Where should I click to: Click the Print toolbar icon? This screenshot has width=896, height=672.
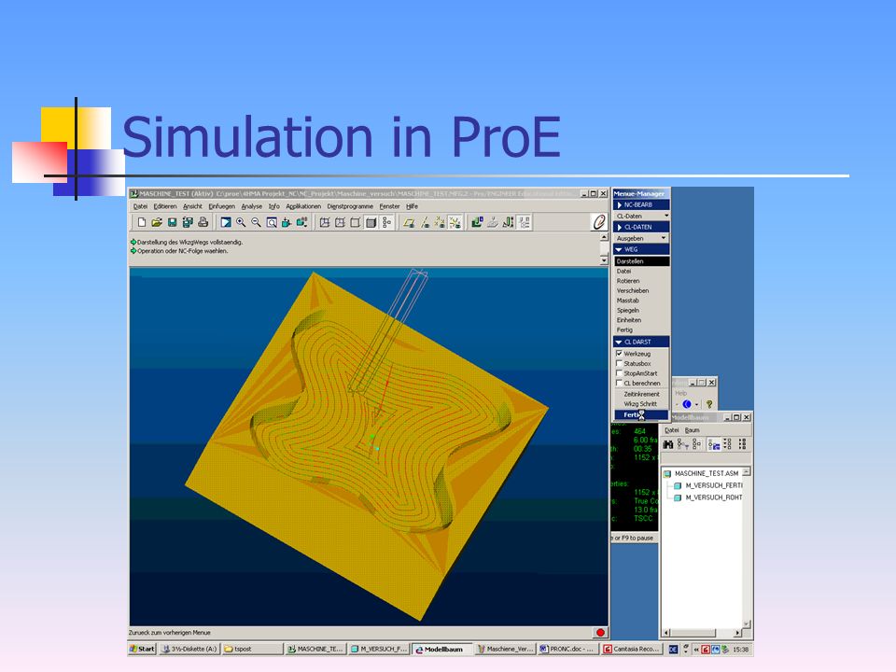[203, 222]
